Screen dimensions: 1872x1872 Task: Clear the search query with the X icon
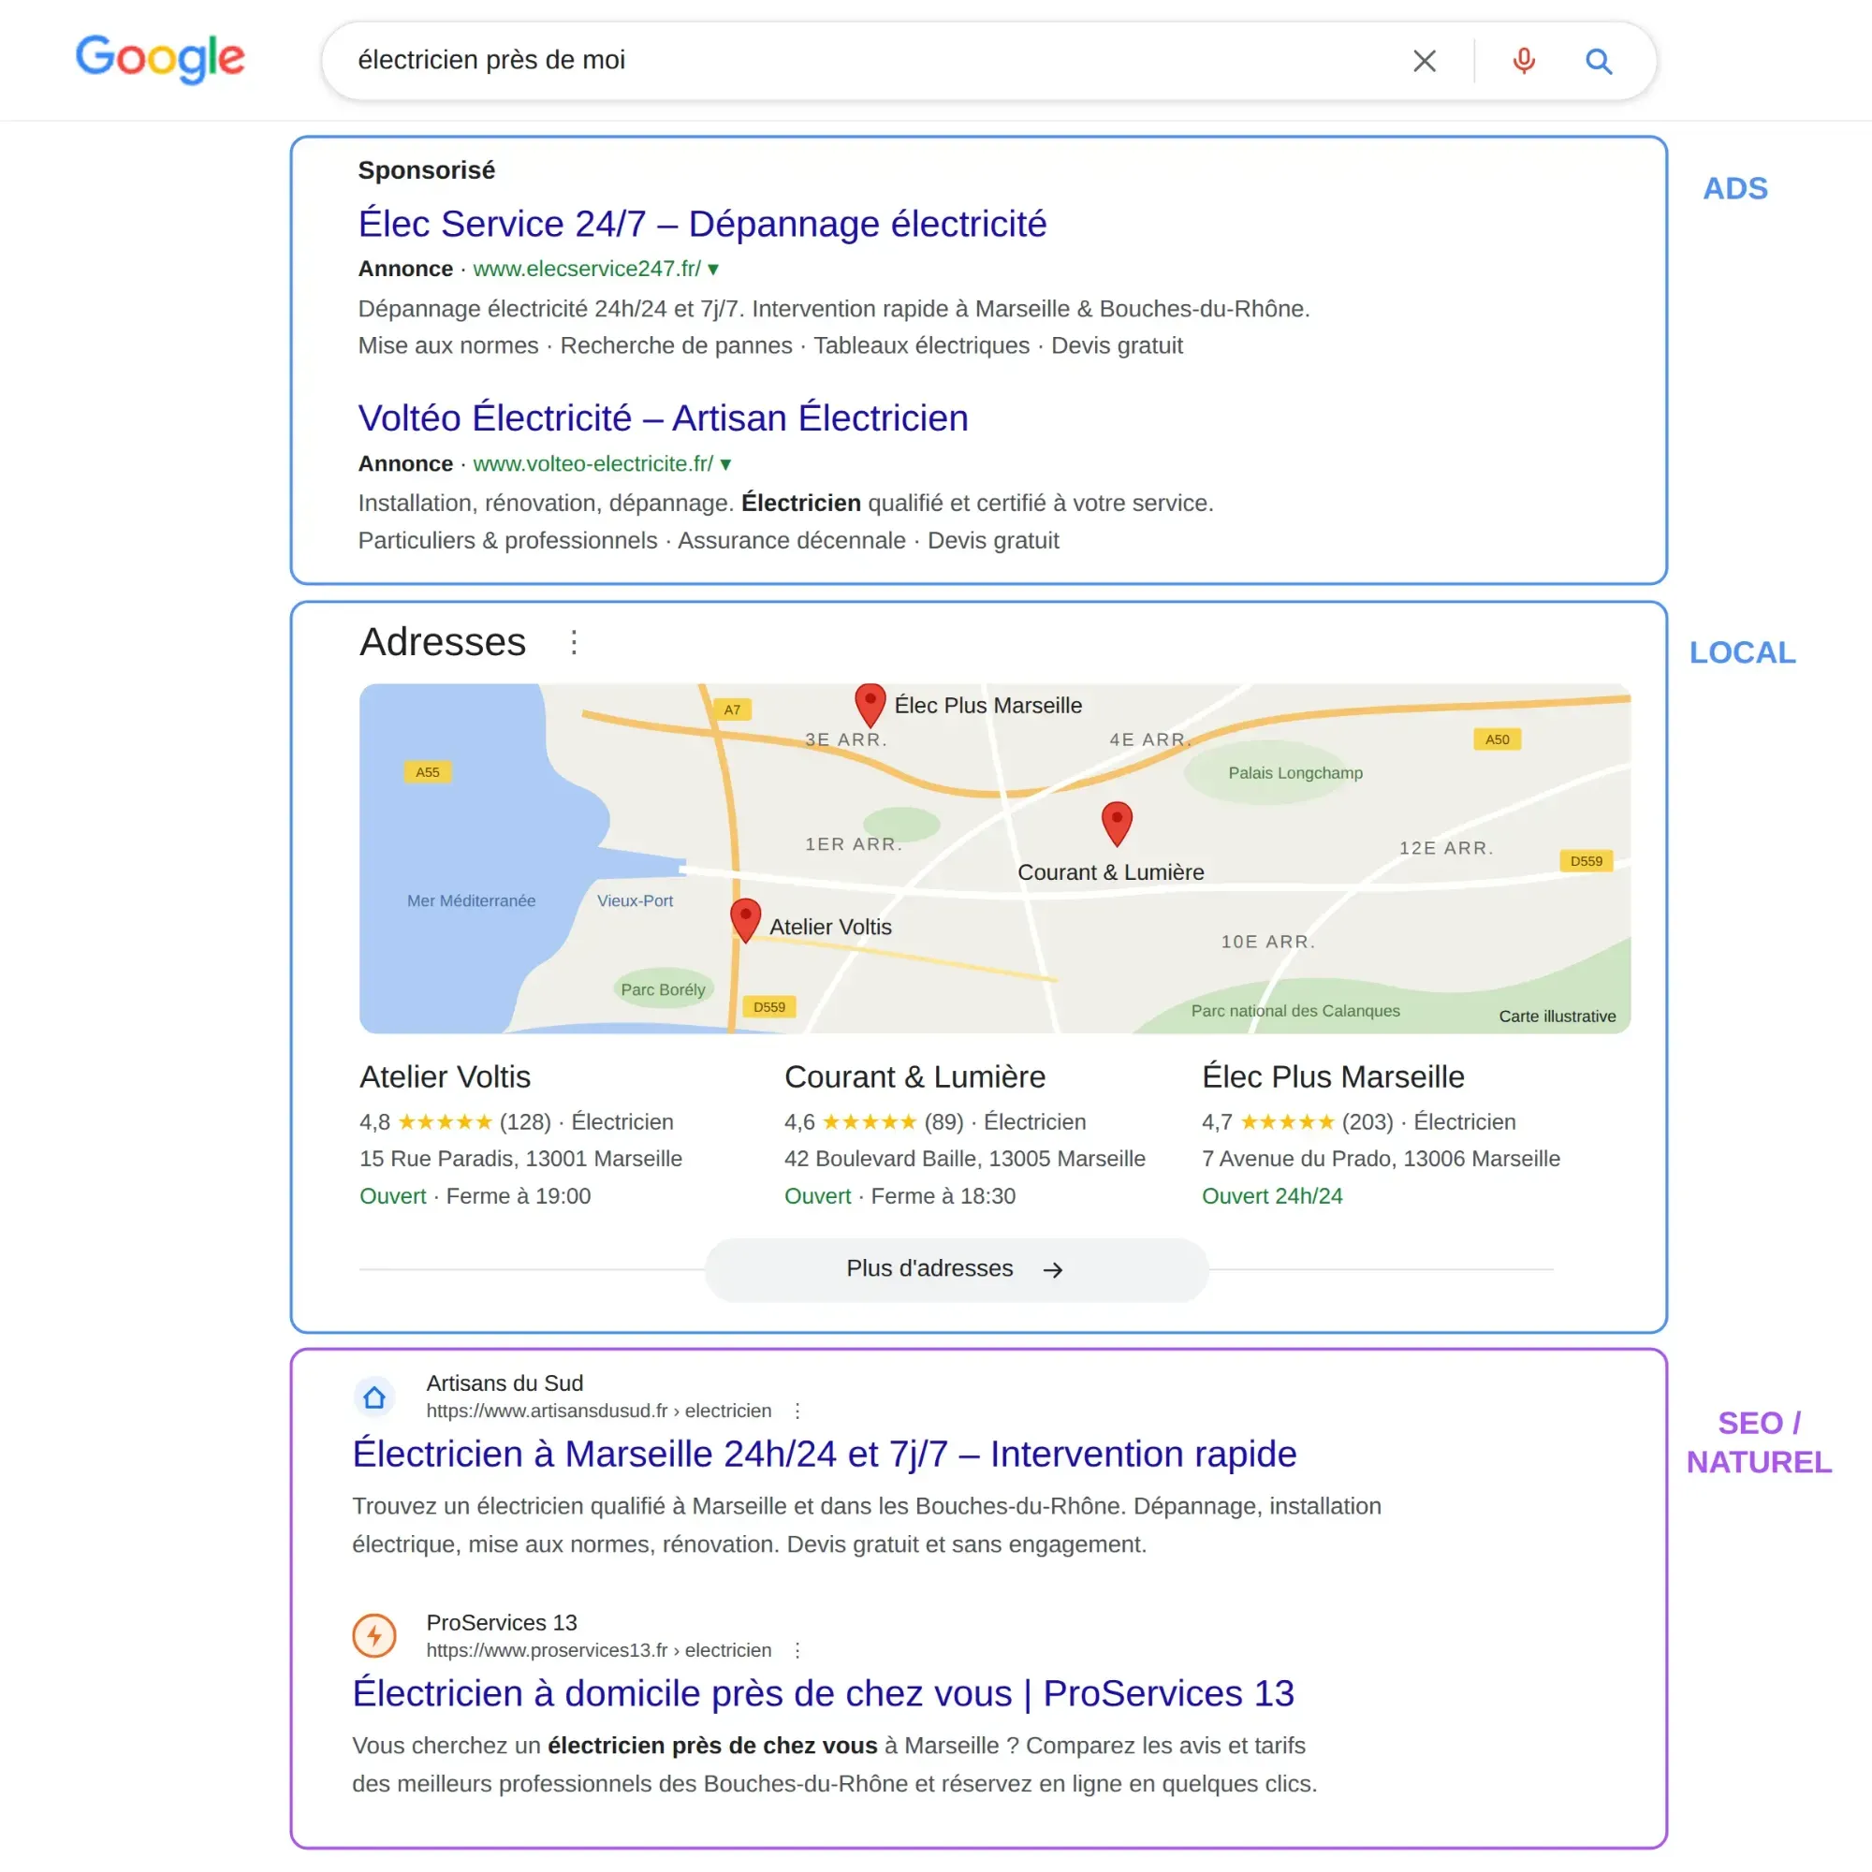1425,61
